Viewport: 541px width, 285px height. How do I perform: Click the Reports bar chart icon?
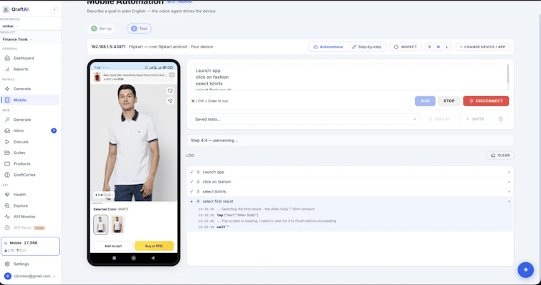point(7,69)
